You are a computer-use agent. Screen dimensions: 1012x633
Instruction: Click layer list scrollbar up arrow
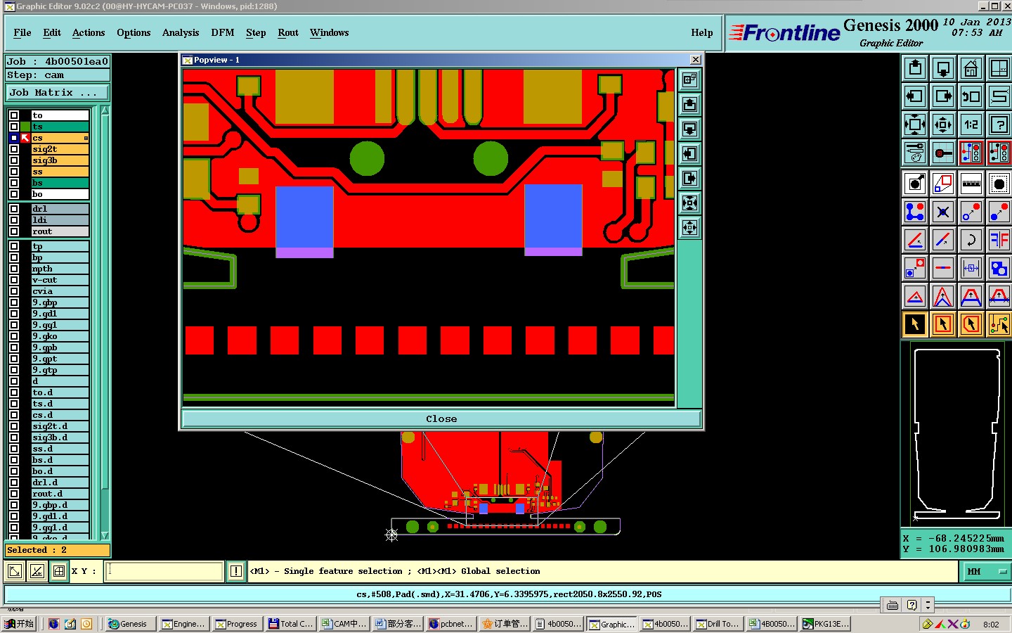[x=105, y=110]
